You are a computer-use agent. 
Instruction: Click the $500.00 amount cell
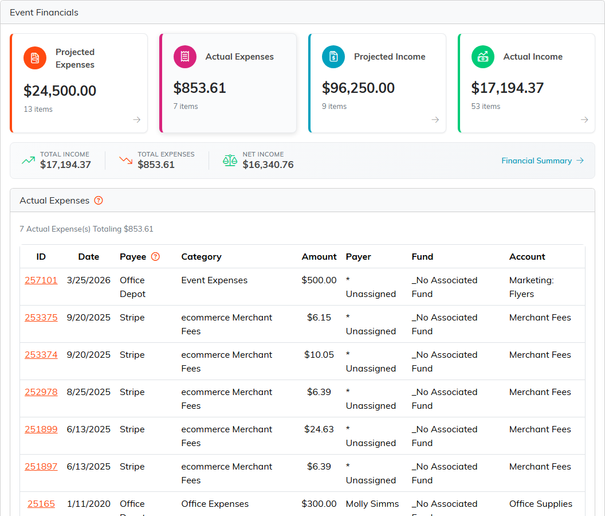319,280
